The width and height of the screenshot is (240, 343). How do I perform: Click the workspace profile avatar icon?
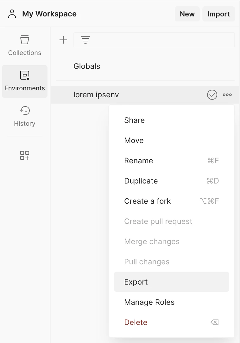pyautogui.click(x=12, y=14)
